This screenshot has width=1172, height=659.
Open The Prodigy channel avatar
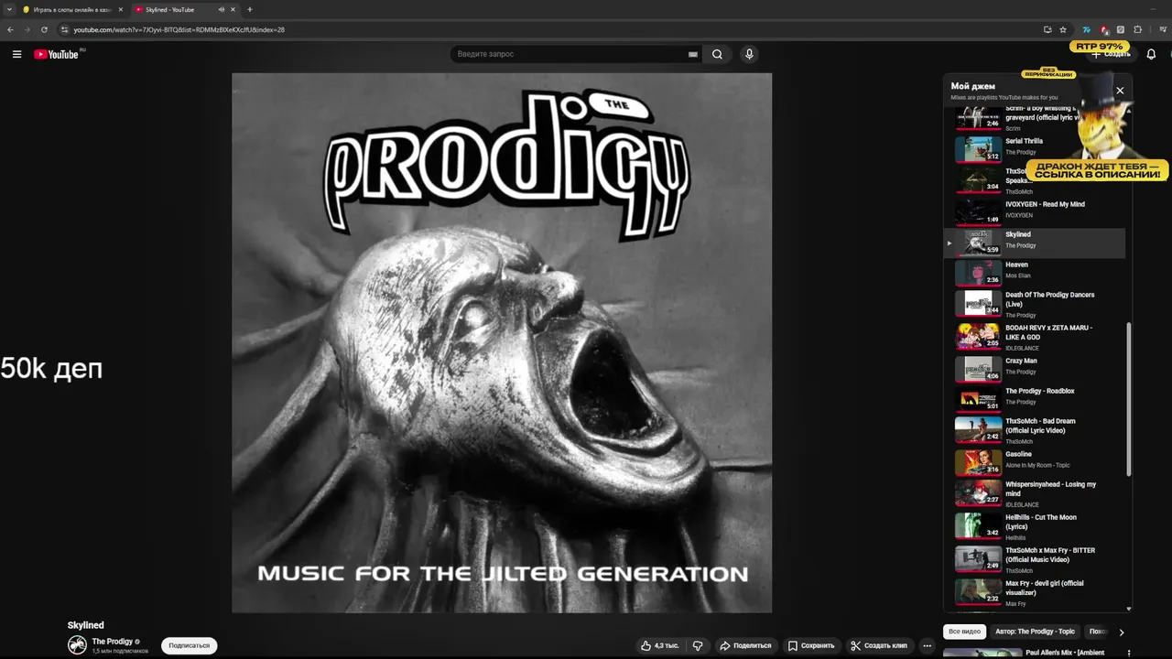[x=77, y=645]
